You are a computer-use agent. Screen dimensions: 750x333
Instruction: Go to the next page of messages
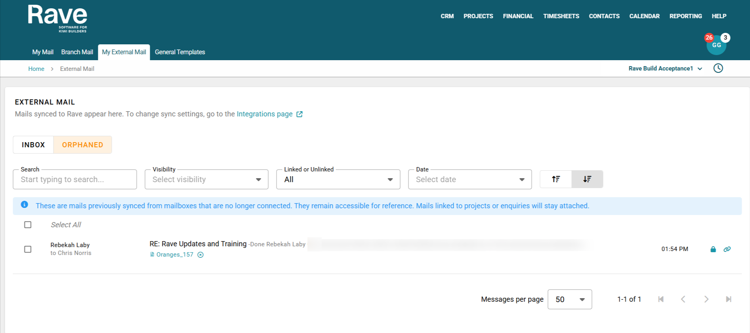706,299
